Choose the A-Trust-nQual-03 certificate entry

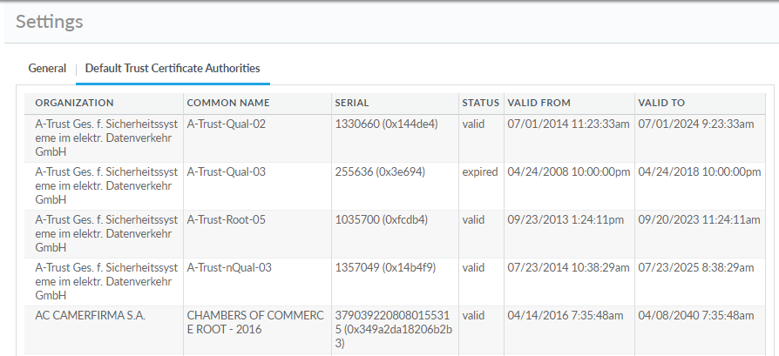click(229, 268)
